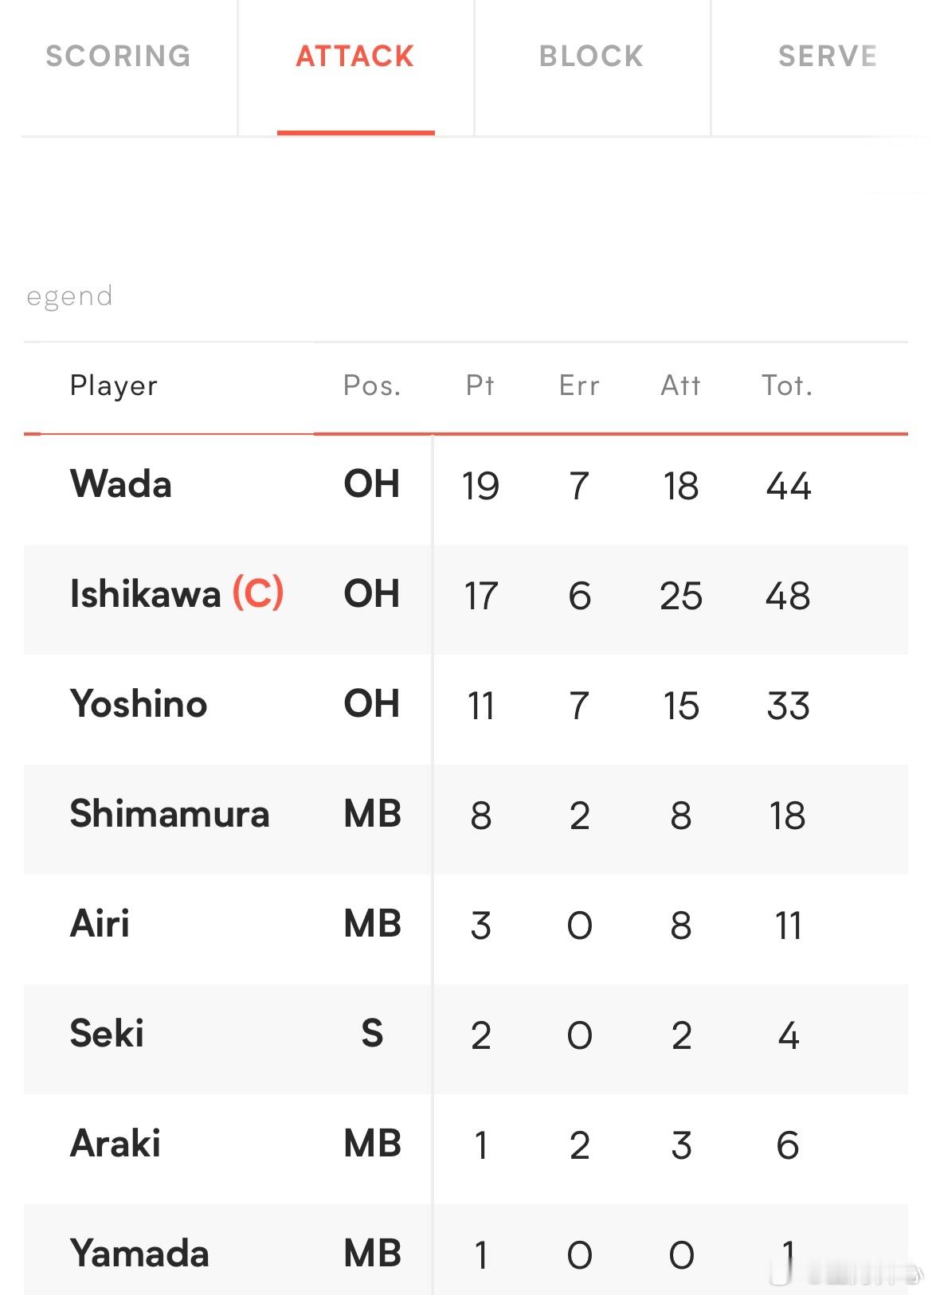Screen dimensions: 932x1295
Task: Select the ATTACK tab
Action: point(355,57)
